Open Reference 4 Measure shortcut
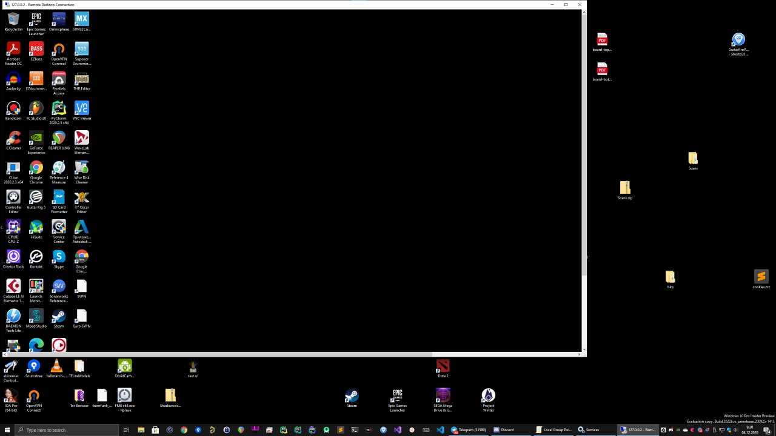 [x=59, y=171]
